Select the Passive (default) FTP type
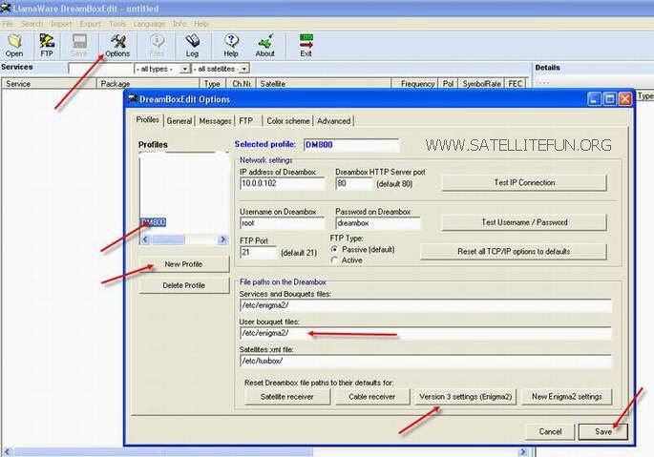Image resolution: width=654 pixels, height=457 pixels. coord(334,249)
